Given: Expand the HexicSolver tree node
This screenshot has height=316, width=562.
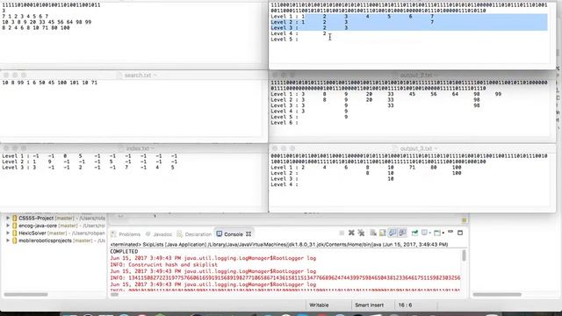Looking at the screenshot, I should tap(8, 233).
